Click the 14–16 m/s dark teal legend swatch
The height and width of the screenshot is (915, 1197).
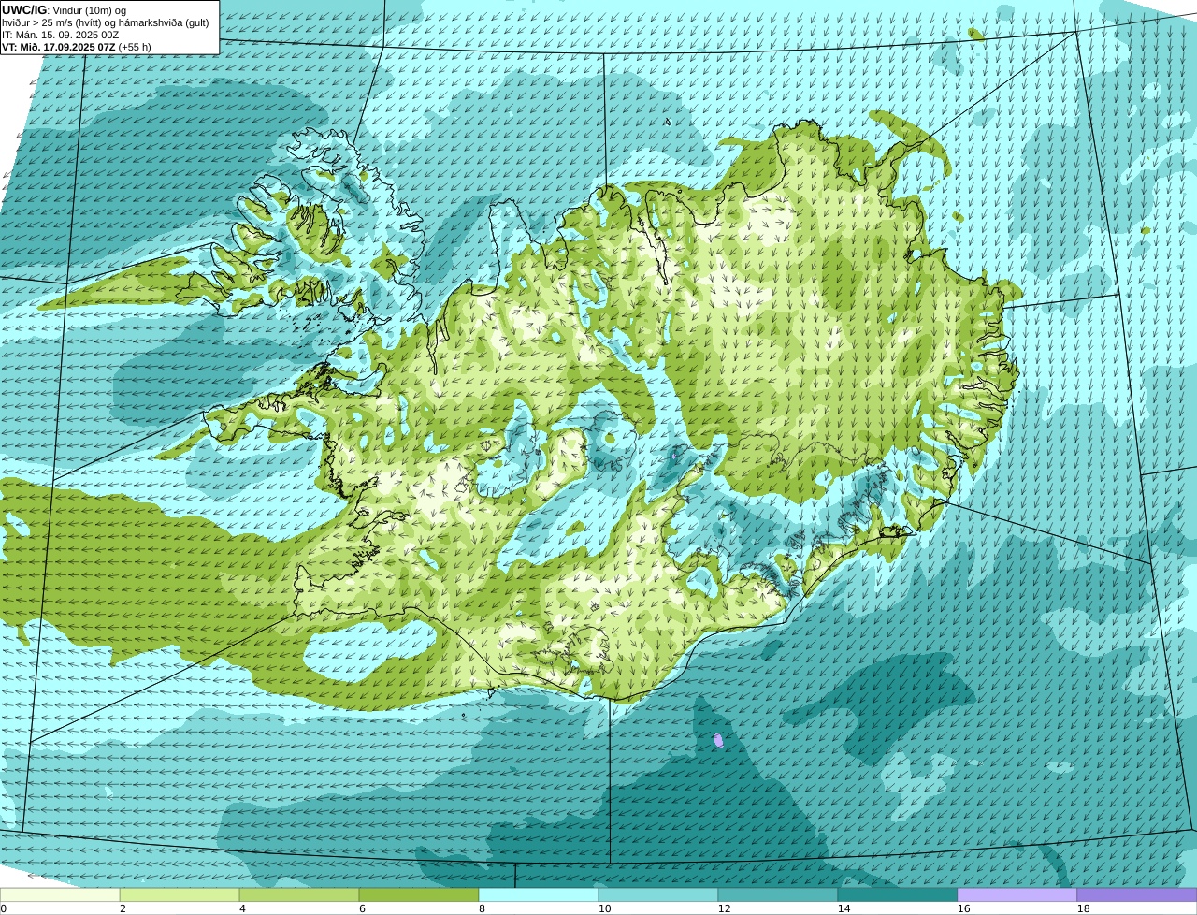tap(898, 894)
